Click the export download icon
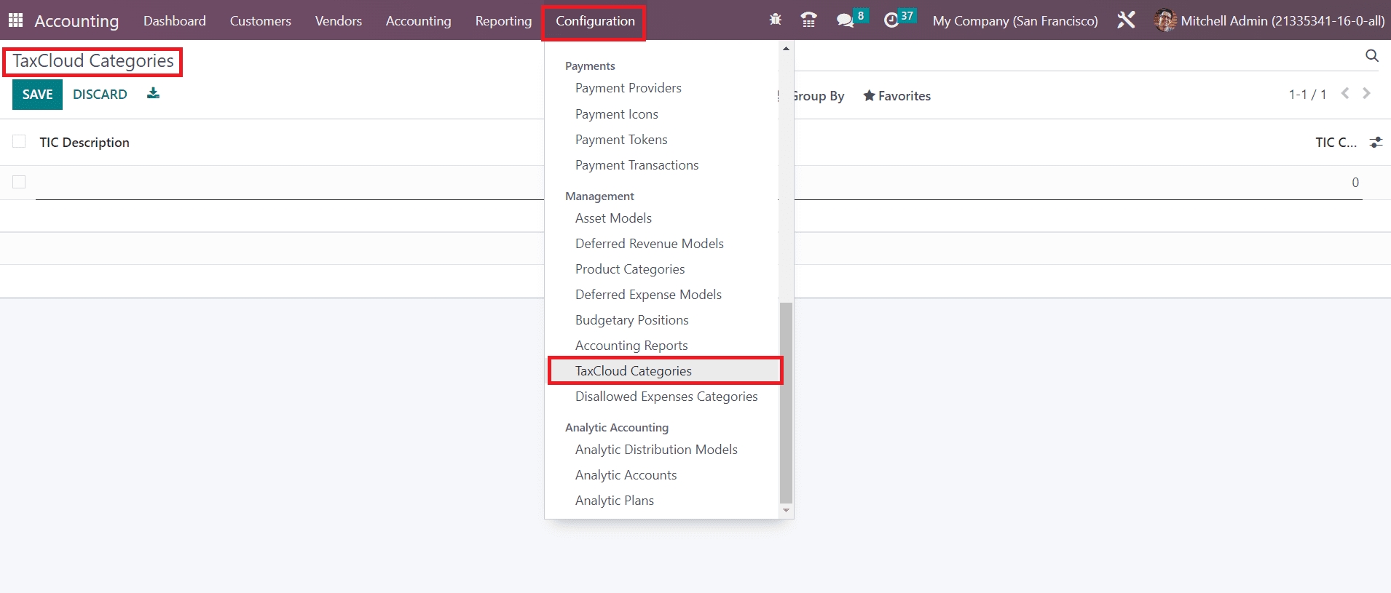The height and width of the screenshot is (593, 1391). [x=153, y=93]
